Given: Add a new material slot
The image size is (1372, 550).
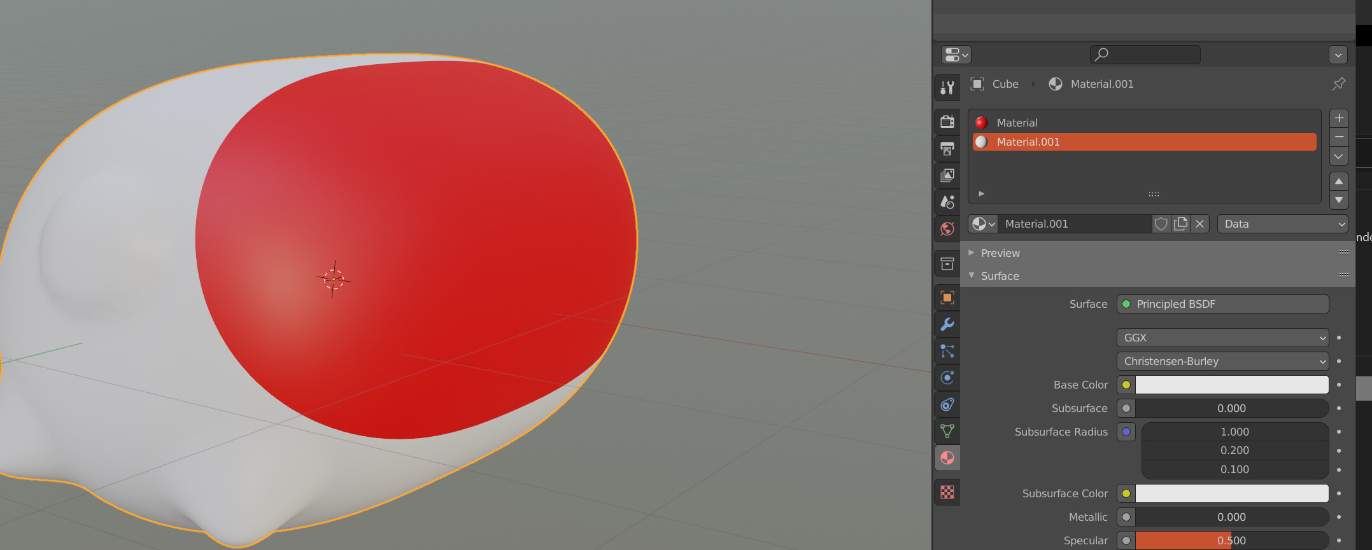Looking at the screenshot, I should [1339, 118].
